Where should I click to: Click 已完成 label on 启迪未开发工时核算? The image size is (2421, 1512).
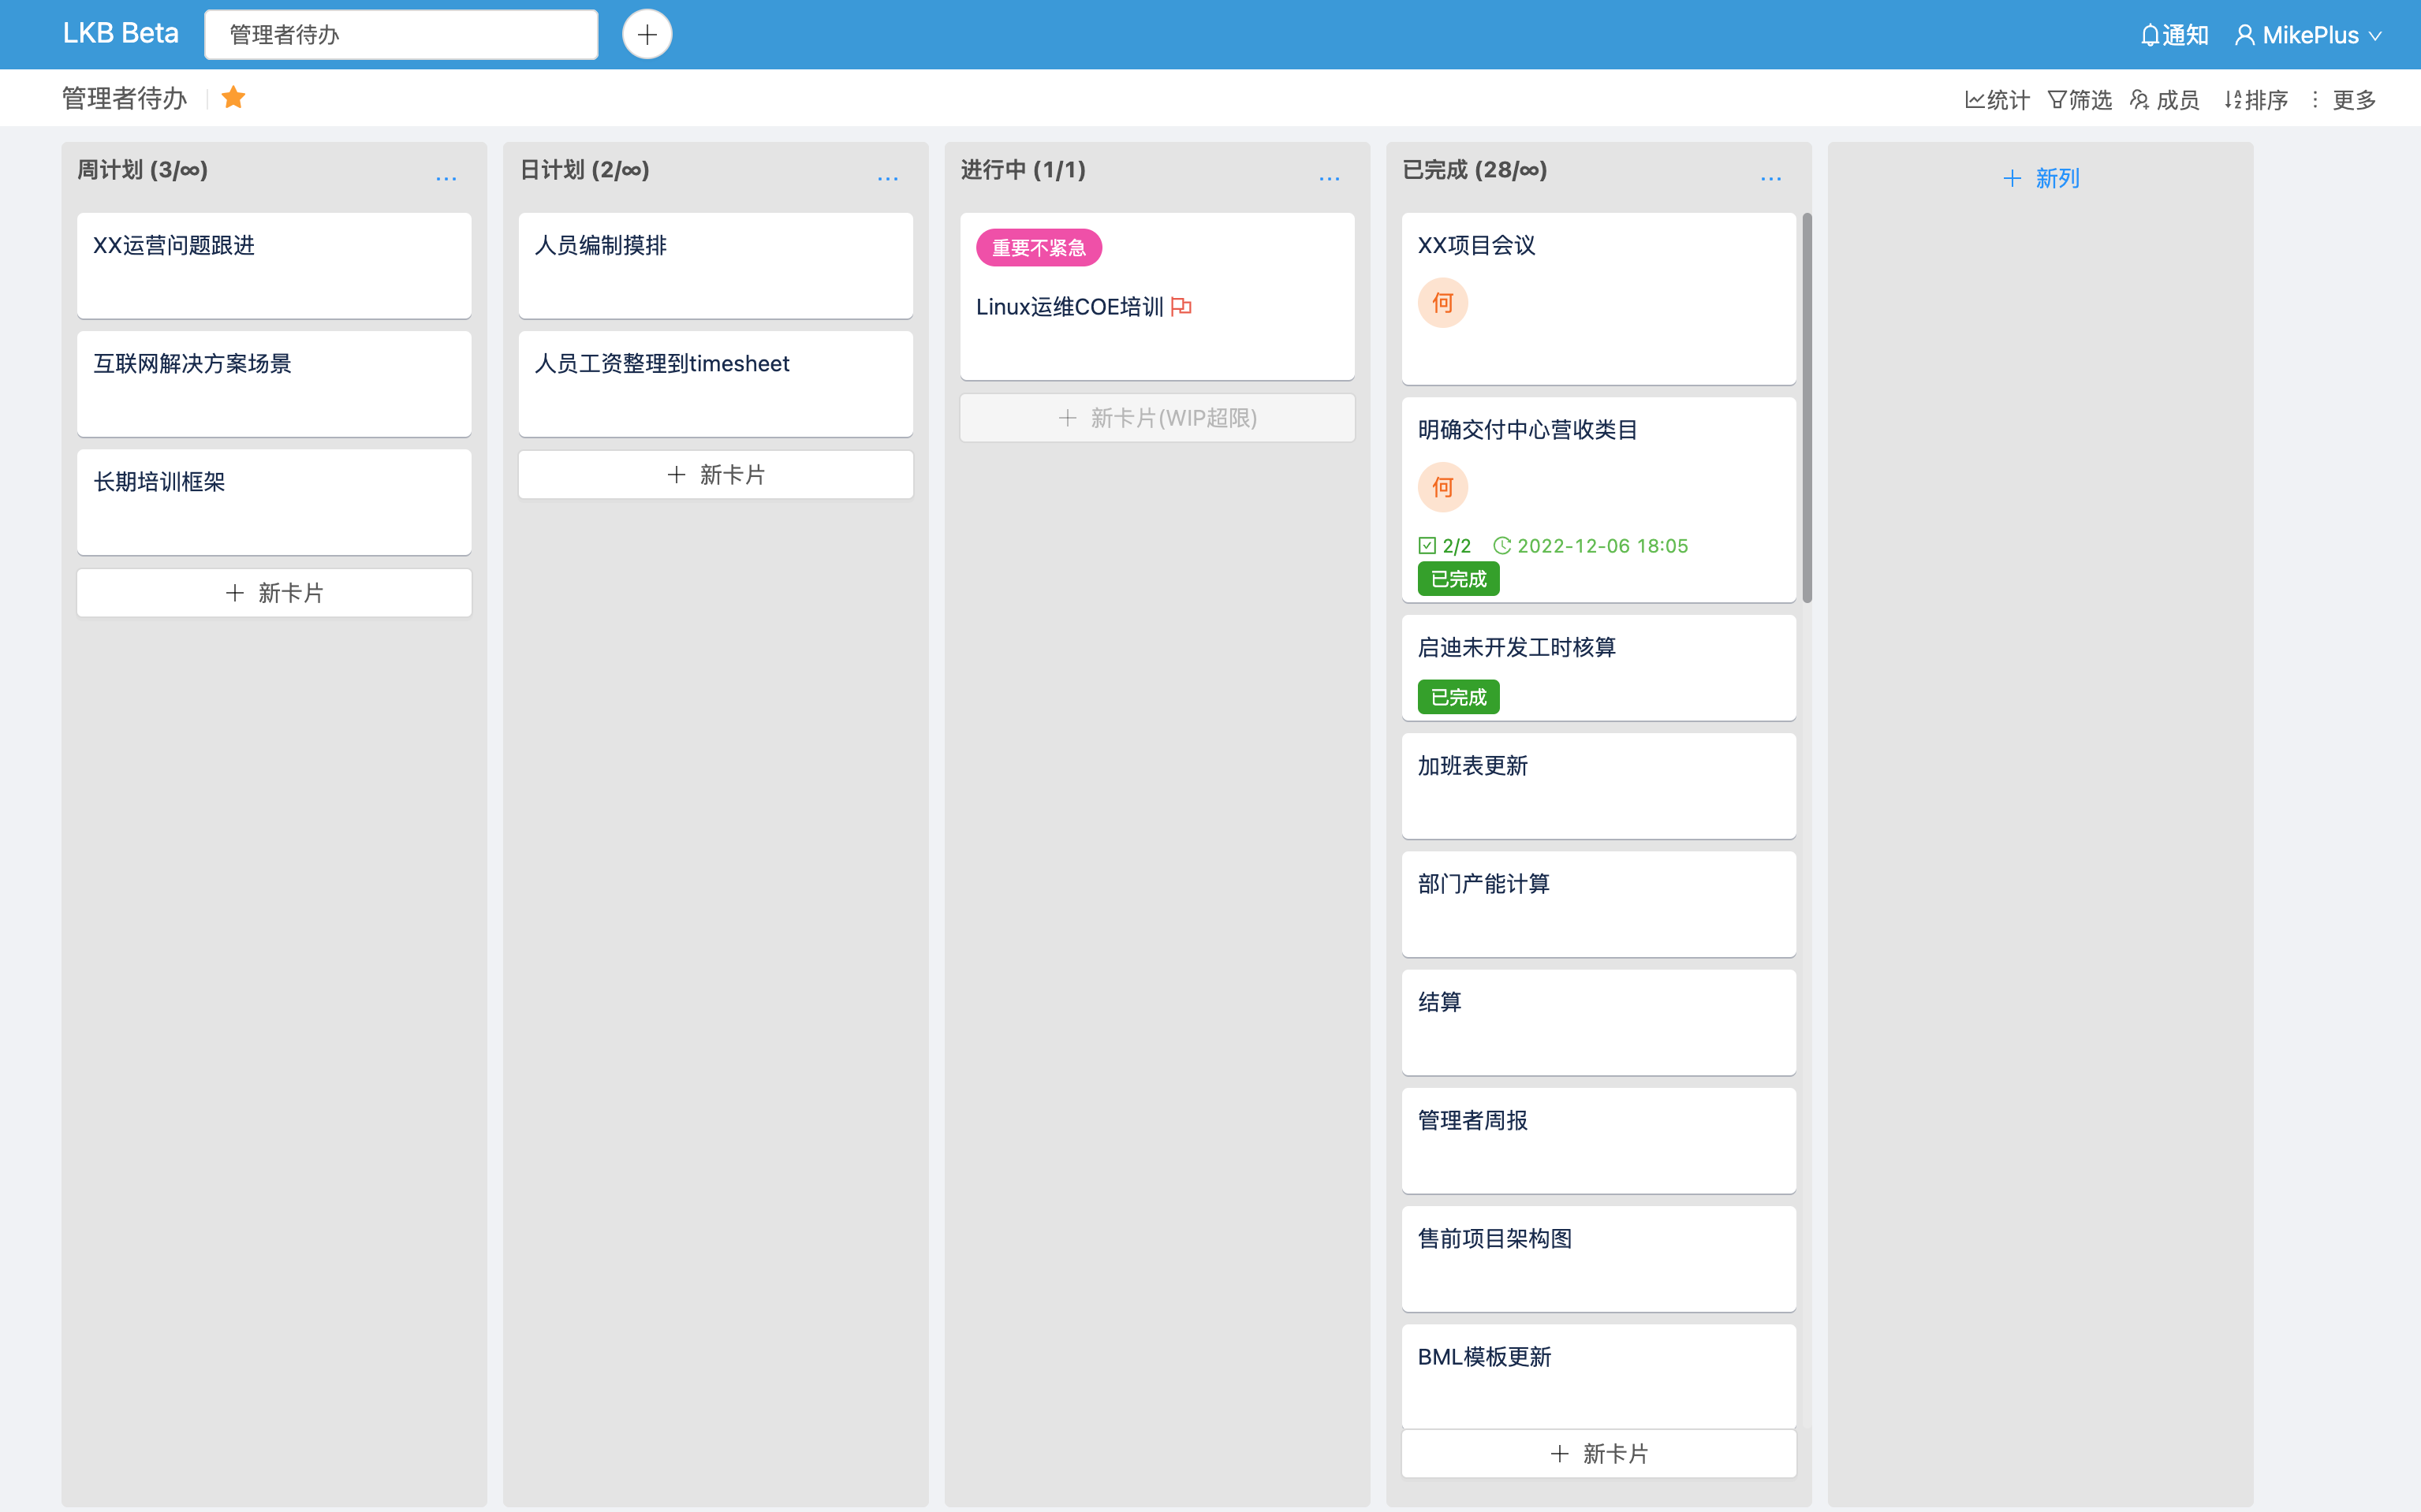tap(1459, 697)
